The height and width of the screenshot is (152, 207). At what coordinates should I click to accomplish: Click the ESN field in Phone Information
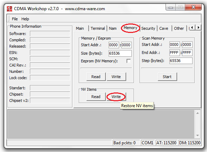pos(50,53)
